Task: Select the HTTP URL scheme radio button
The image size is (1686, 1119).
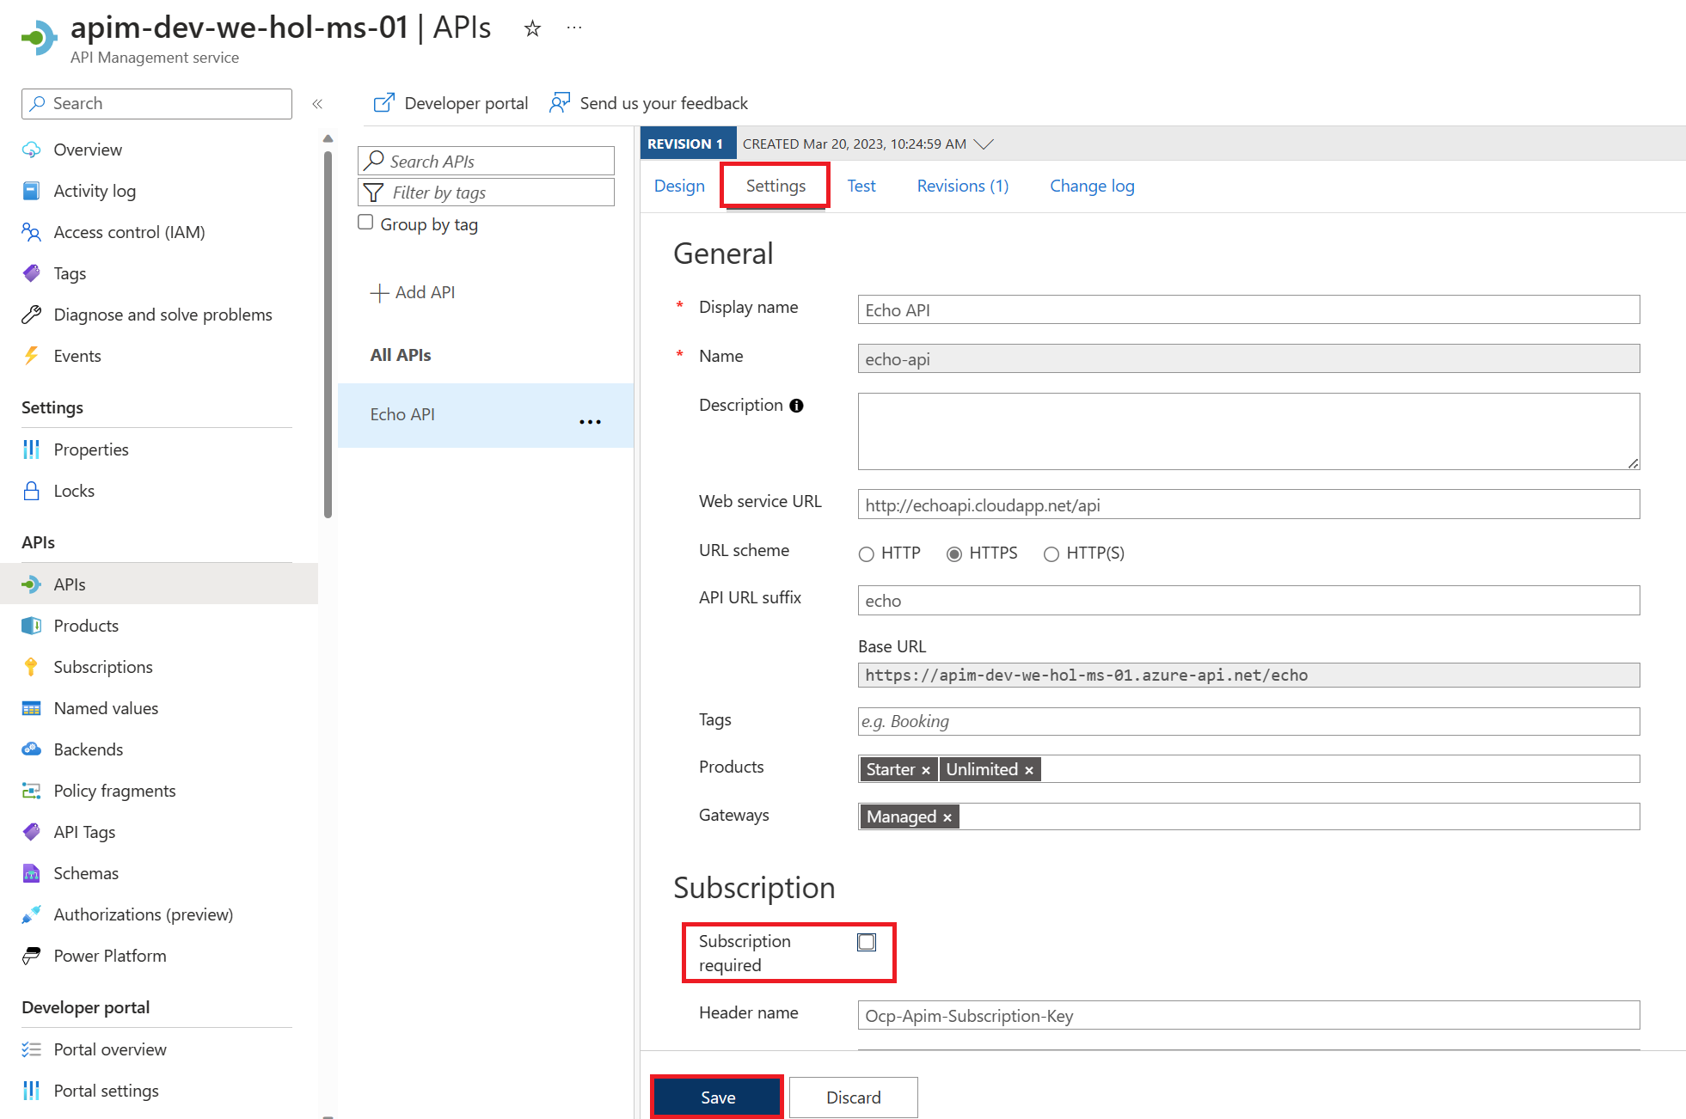Action: (x=867, y=553)
